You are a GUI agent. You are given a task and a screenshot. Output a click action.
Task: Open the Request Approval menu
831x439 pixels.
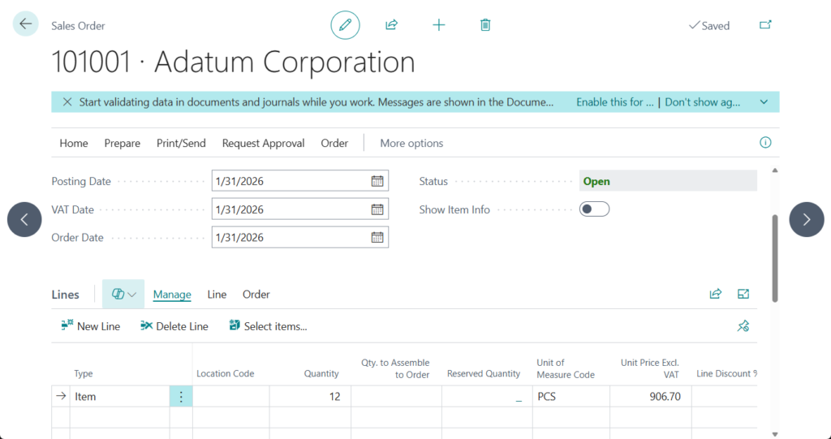click(263, 143)
